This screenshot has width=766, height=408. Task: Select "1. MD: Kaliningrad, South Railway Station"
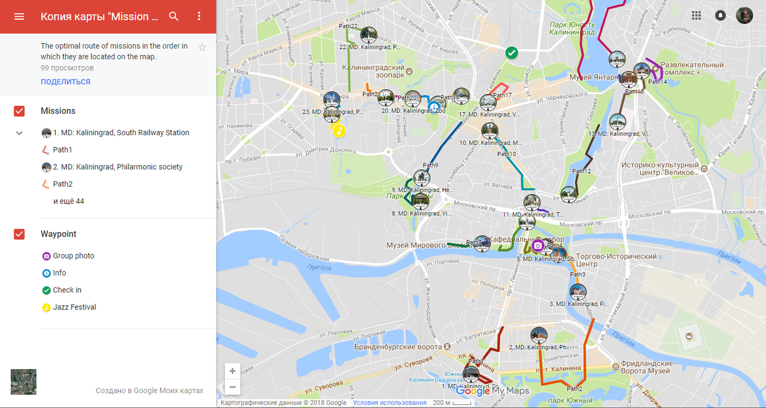coord(121,133)
